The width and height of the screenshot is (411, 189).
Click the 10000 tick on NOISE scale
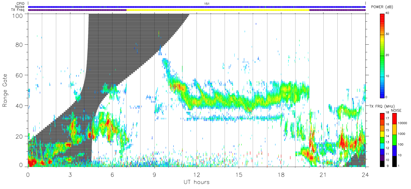402,123
